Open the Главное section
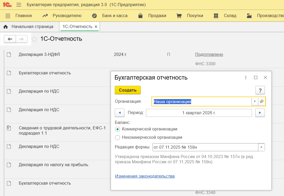 click(24, 16)
